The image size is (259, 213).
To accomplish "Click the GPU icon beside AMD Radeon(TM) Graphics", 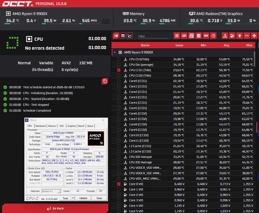I will pyautogui.click(x=192, y=14).
